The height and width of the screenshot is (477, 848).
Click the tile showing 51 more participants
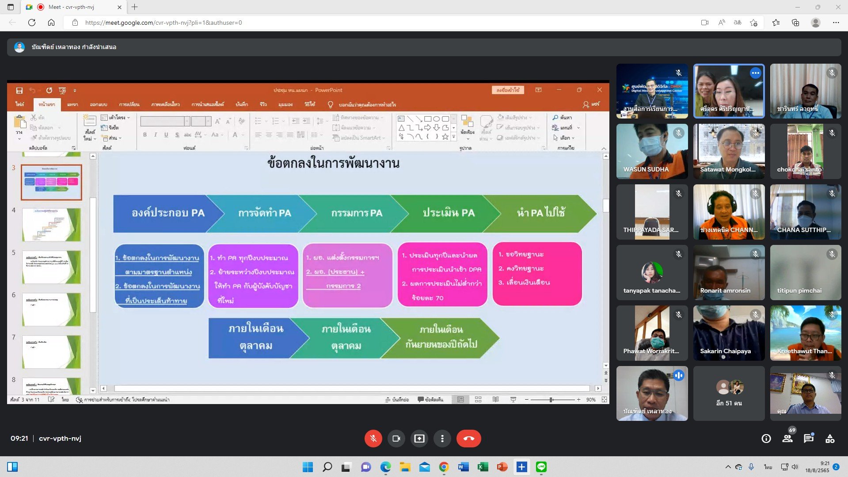tap(729, 393)
